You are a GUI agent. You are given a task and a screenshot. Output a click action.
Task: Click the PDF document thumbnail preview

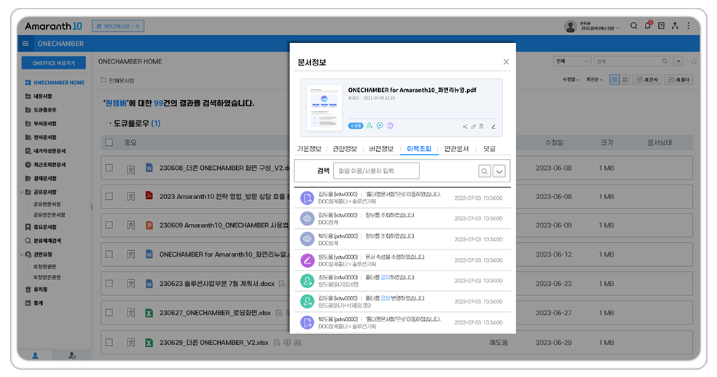point(324,108)
